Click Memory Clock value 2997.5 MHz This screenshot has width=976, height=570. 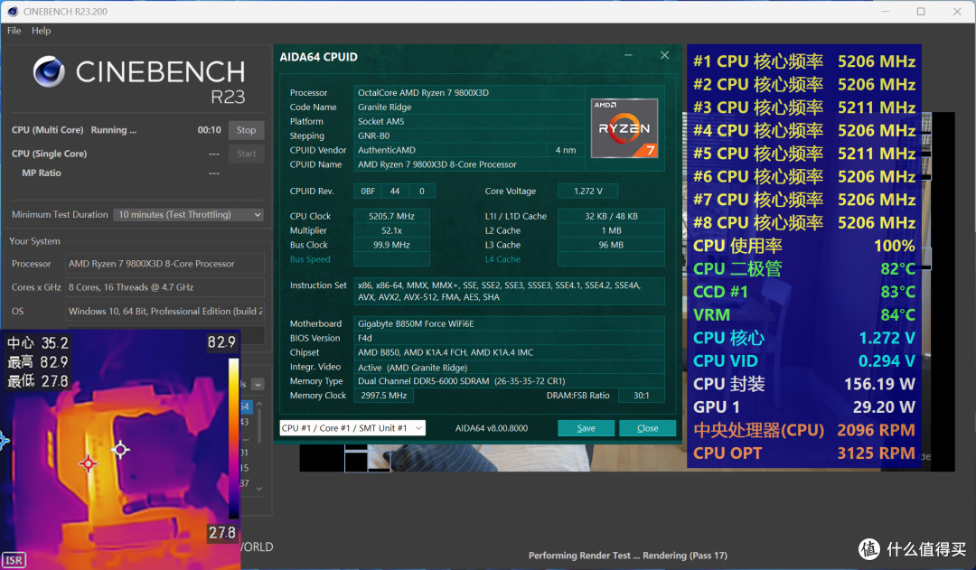tap(384, 395)
